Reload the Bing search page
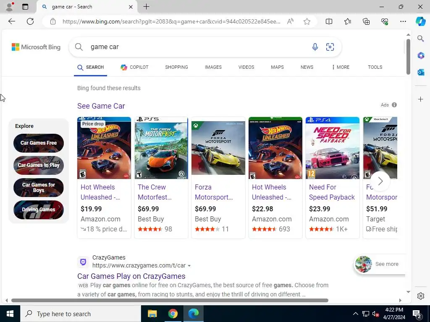 tap(30, 21)
